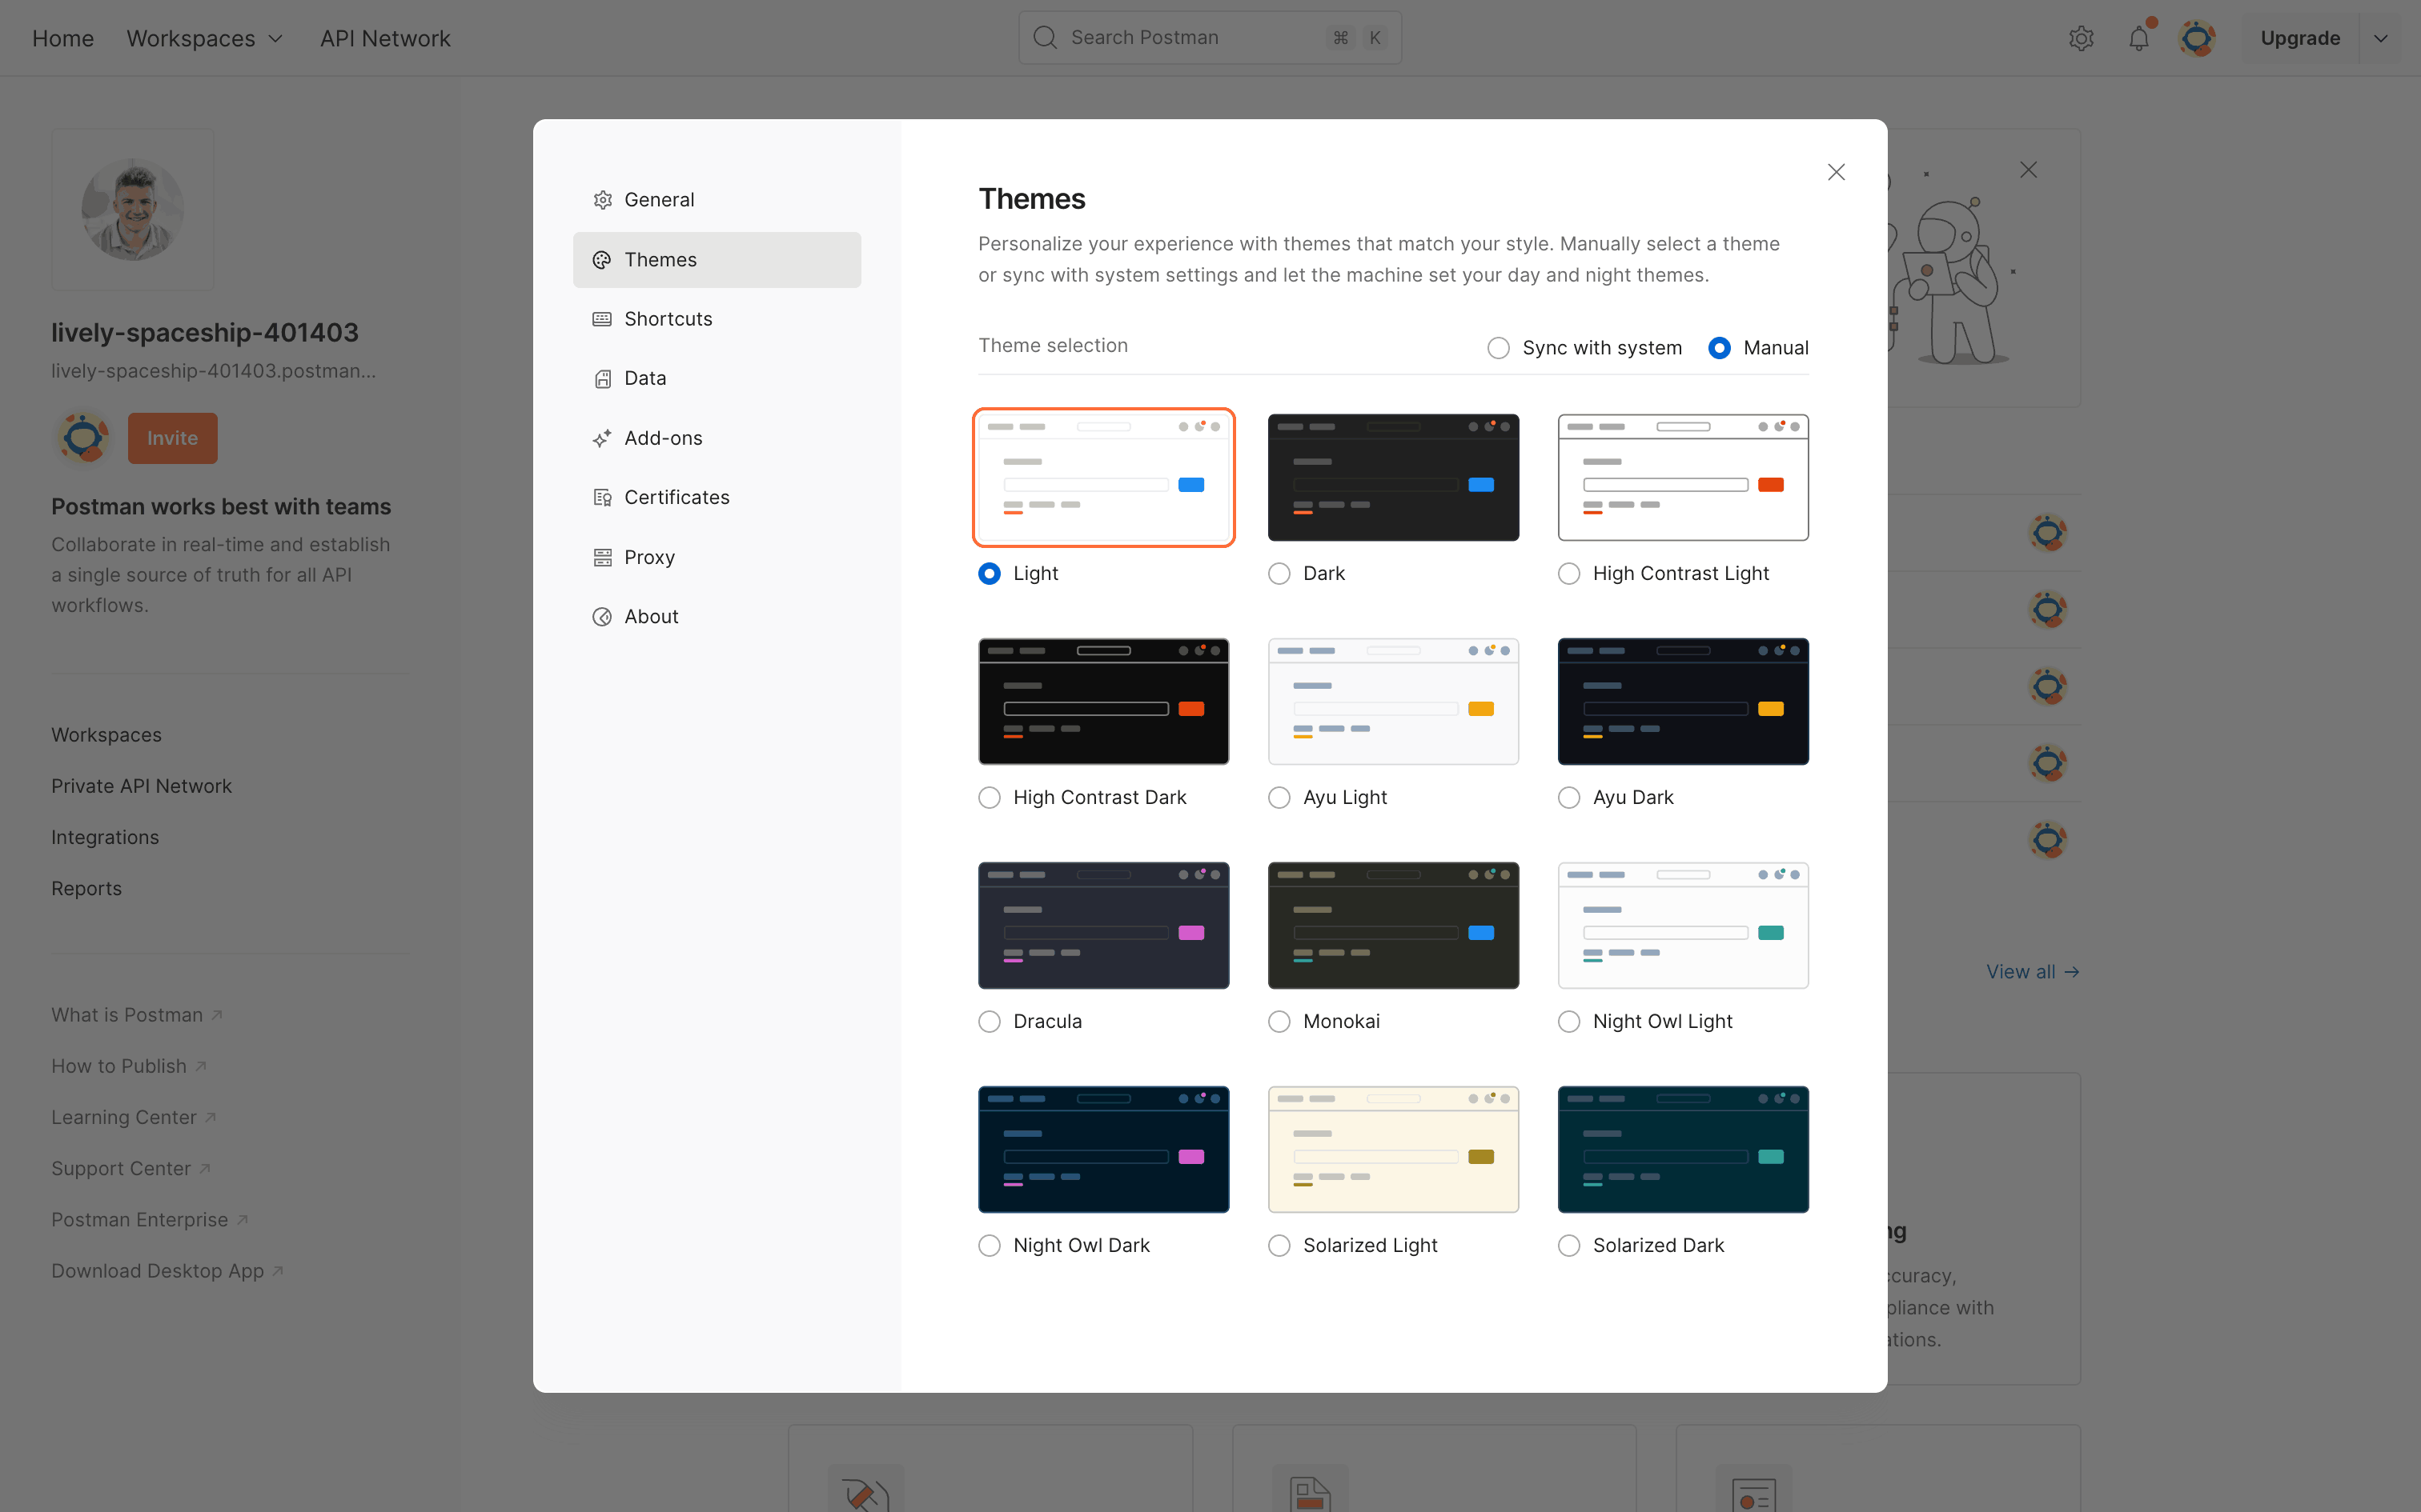Image resolution: width=2421 pixels, height=1512 pixels.
Task: Choose the Dracula theme option
Action: pos(990,1021)
